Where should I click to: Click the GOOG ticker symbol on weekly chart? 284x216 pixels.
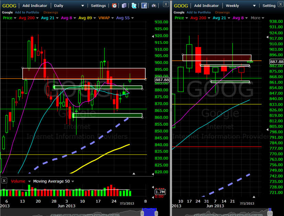coord(181,5)
